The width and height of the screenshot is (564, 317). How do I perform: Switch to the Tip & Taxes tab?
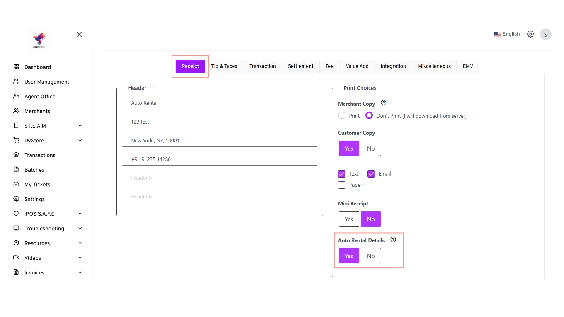point(224,66)
